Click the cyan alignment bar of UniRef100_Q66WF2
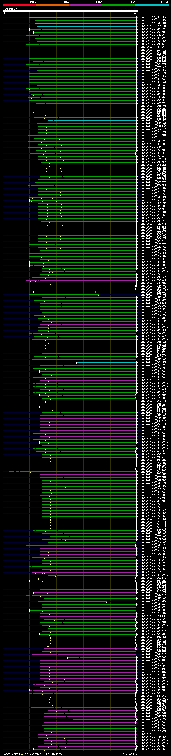Viewport: 171px width, 756px height. 107,363
